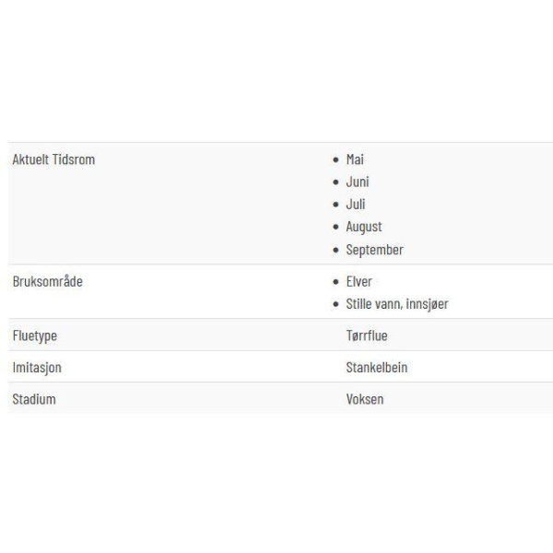Click the Voksen value
Image resolution: width=553 pixels, height=553 pixels.
click(365, 399)
